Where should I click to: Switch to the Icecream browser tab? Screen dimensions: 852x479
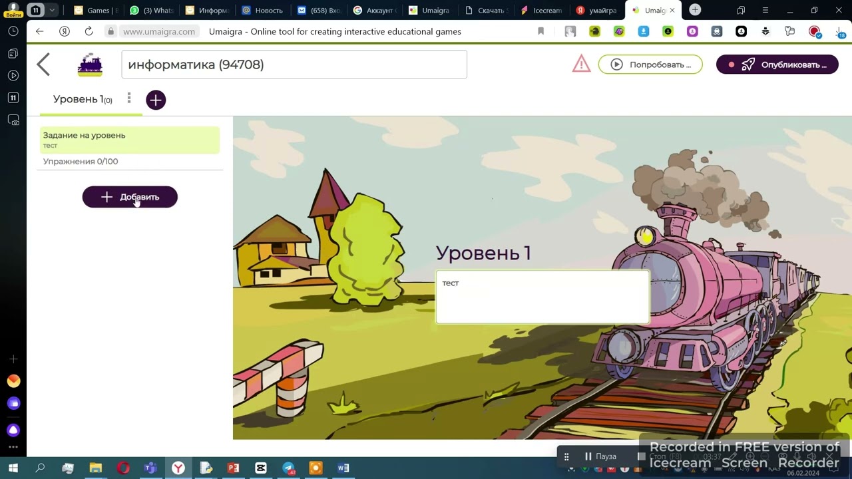click(x=542, y=10)
